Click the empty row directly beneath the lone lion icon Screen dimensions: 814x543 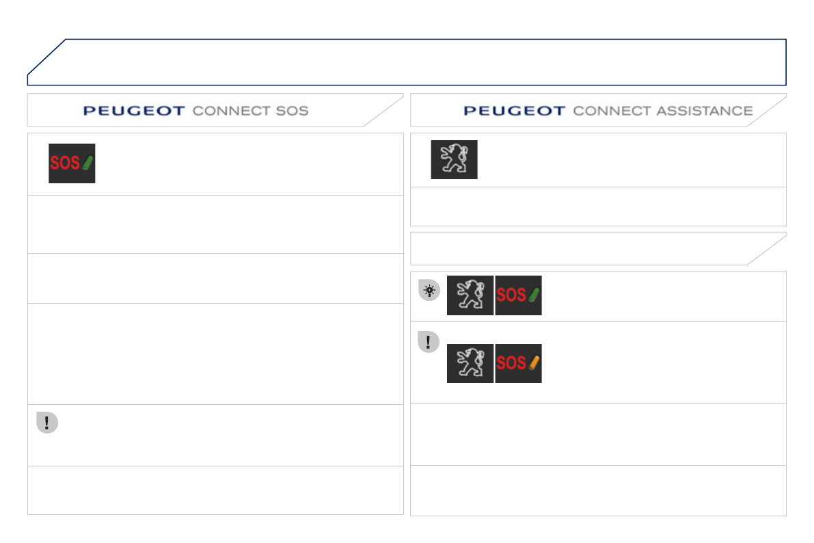coord(598,206)
